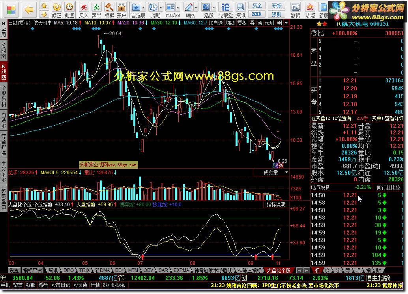Open the 模拟 simulation gavel icon
The height and width of the screenshot is (294, 408).
(109, 10)
